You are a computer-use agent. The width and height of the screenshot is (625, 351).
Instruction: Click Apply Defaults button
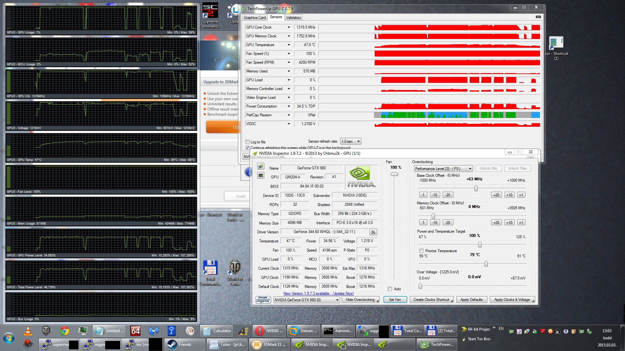click(471, 300)
